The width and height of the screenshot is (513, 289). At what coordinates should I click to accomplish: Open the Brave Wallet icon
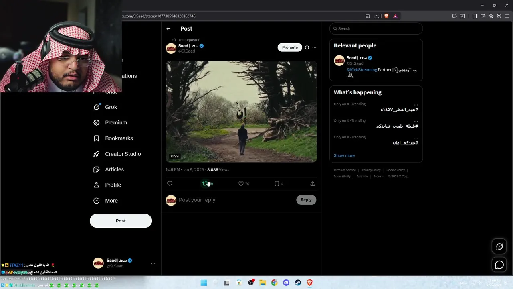pyautogui.click(x=483, y=16)
